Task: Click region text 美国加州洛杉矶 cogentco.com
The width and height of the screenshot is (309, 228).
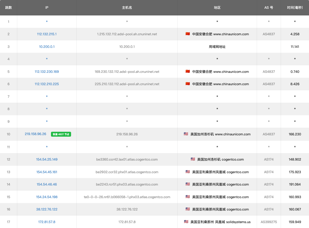Action: point(220,159)
